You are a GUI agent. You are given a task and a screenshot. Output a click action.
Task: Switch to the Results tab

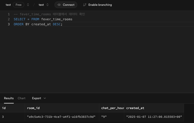pos(9,98)
